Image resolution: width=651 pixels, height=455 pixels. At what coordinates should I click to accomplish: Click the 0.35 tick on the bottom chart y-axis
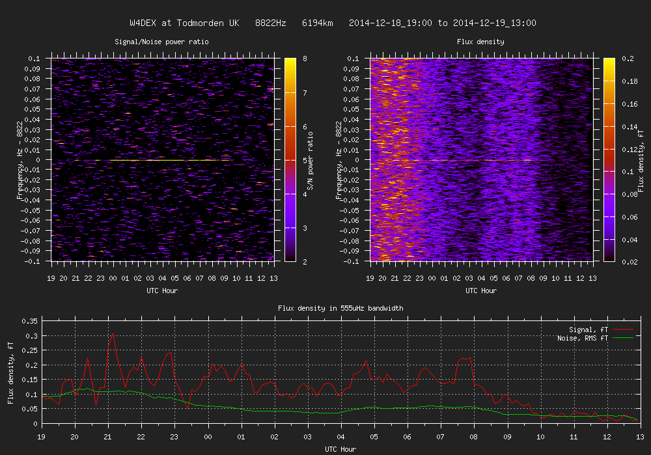click(29, 321)
